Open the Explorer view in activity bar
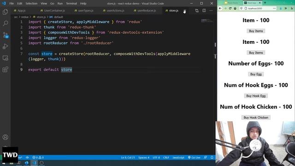This screenshot has width=295, height=166. point(5,12)
